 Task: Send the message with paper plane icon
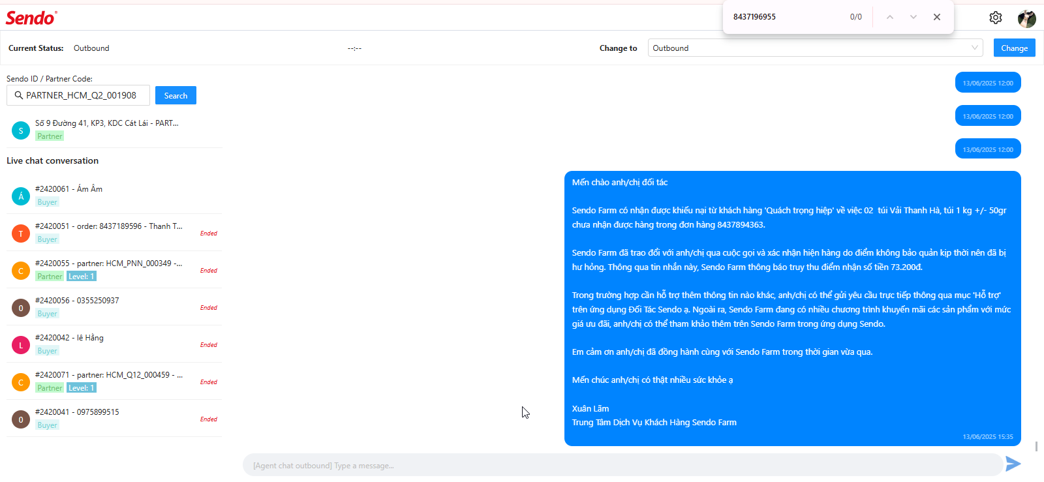pos(1013,464)
